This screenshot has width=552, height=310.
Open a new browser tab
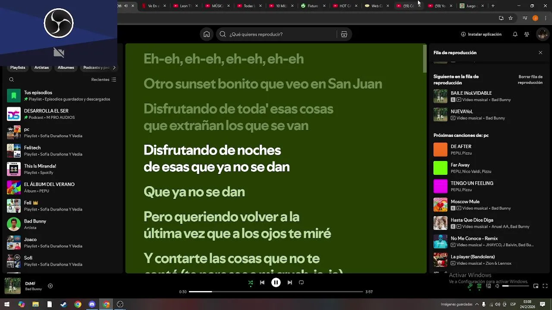coord(493,6)
